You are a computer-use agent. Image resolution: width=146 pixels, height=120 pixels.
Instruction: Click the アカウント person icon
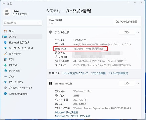point(5,65)
